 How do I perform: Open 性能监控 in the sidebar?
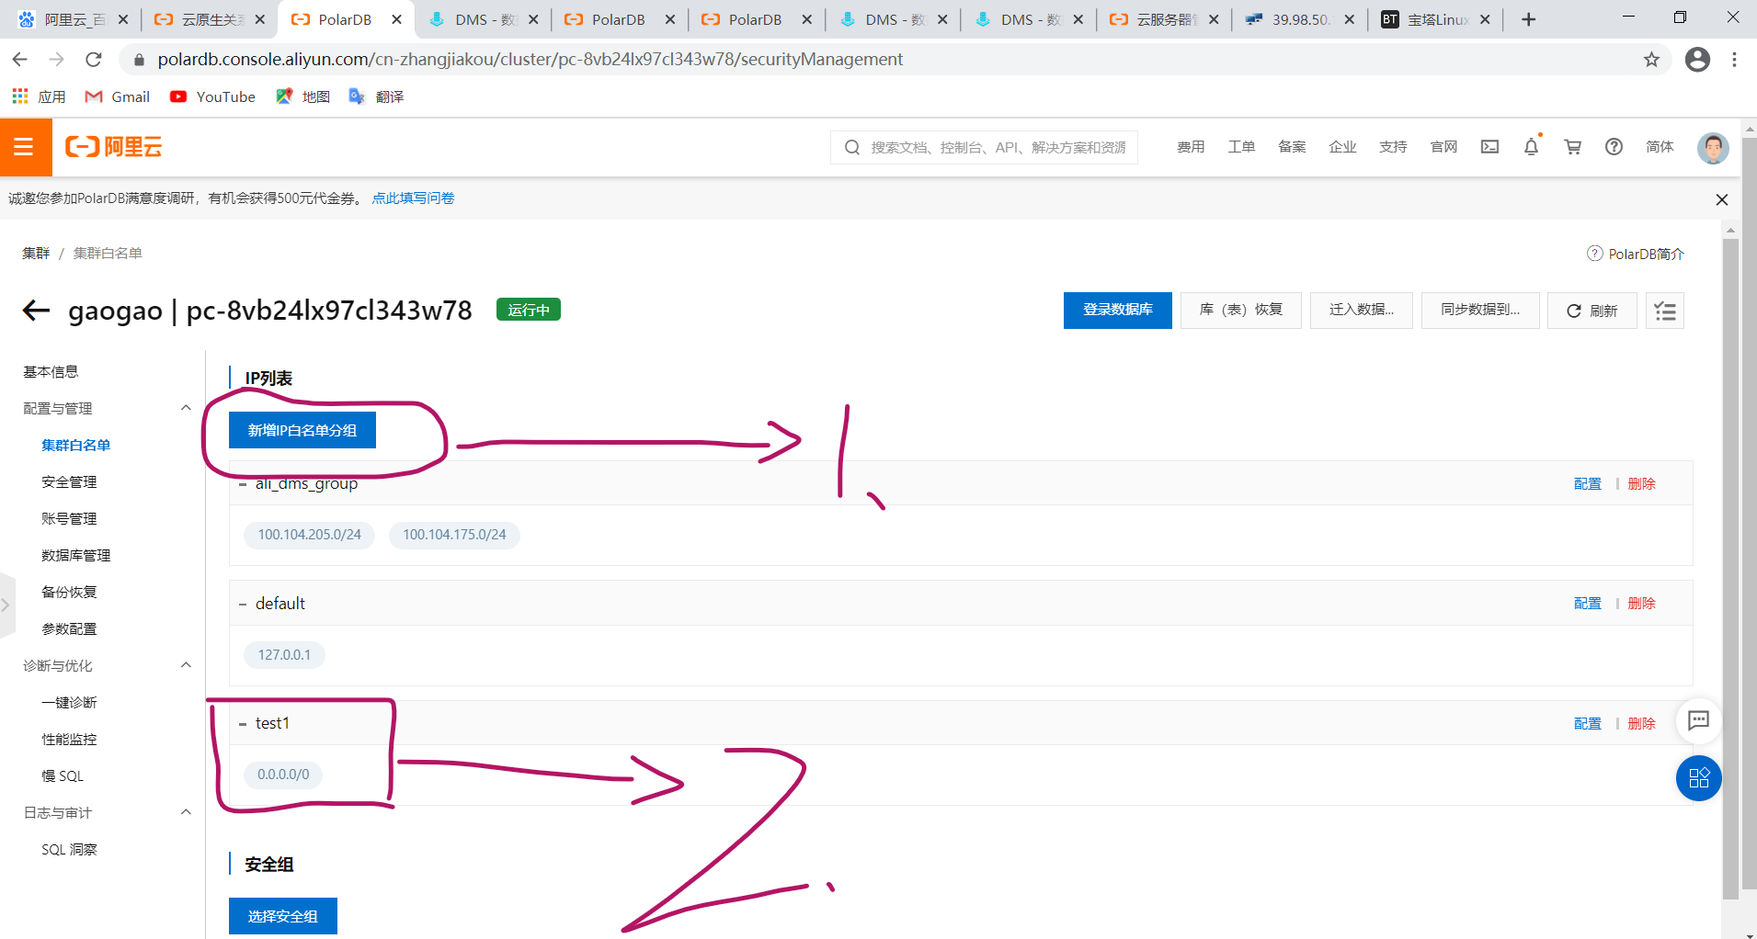69,739
